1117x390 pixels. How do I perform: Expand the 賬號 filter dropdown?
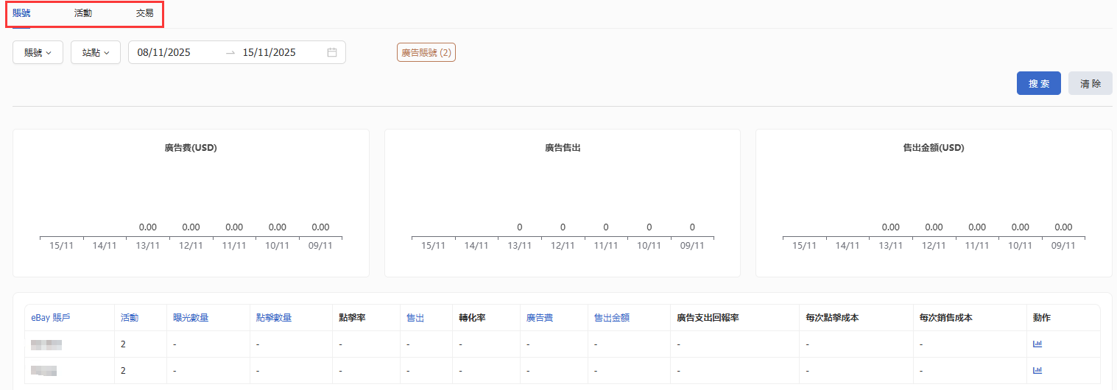(x=38, y=52)
